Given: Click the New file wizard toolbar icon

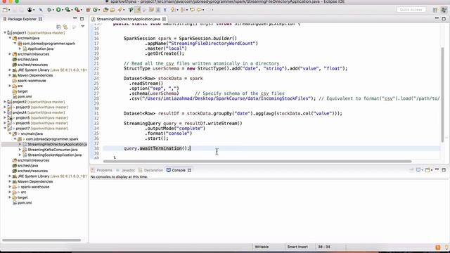Looking at the screenshot, I should pos(5,10).
